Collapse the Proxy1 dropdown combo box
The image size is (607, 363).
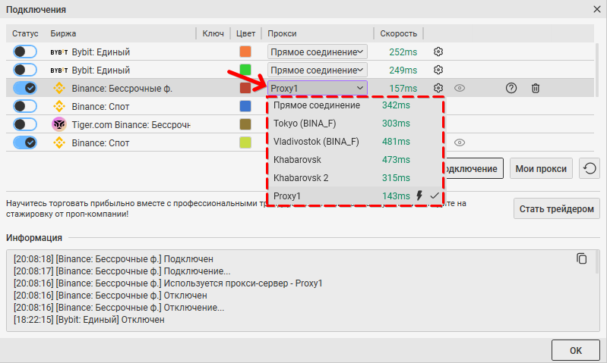(x=317, y=88)
